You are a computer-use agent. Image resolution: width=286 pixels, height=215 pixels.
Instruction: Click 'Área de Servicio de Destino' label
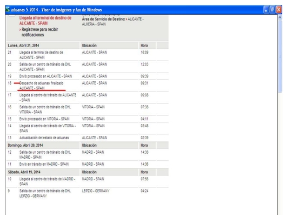pos(103,19)
